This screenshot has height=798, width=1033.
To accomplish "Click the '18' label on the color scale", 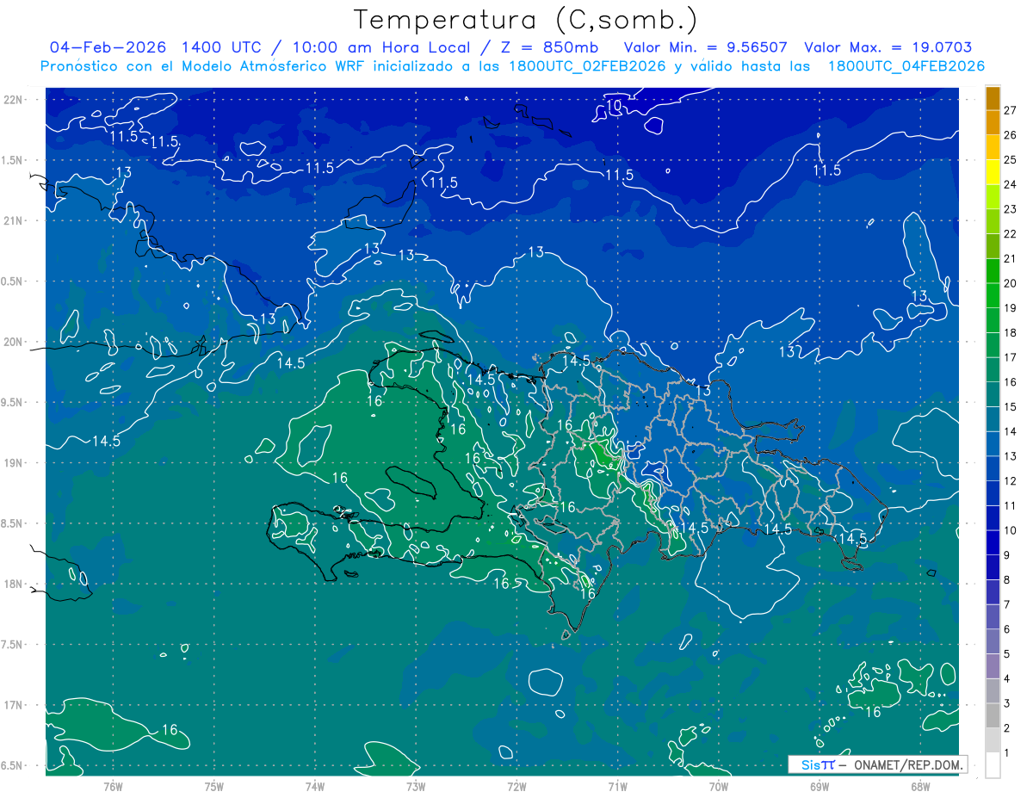I will pos(1011,332).
